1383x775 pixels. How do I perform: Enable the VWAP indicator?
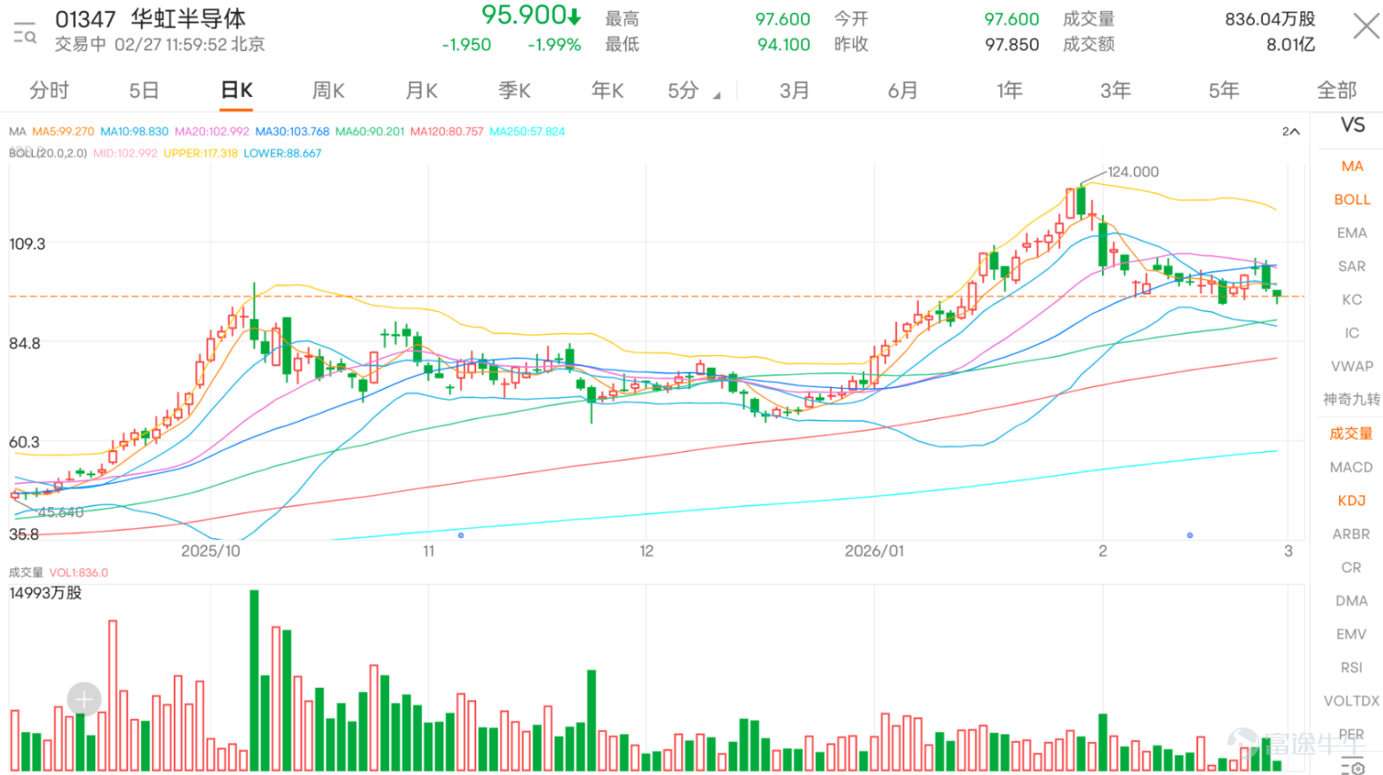[x=1353, y=366]
